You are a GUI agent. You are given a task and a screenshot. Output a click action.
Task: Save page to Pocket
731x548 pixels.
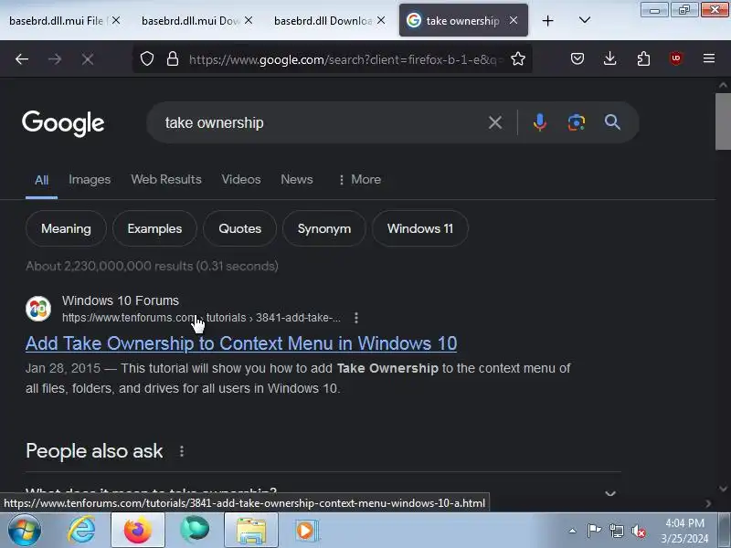pyautogui.click(x=577, y=58)
